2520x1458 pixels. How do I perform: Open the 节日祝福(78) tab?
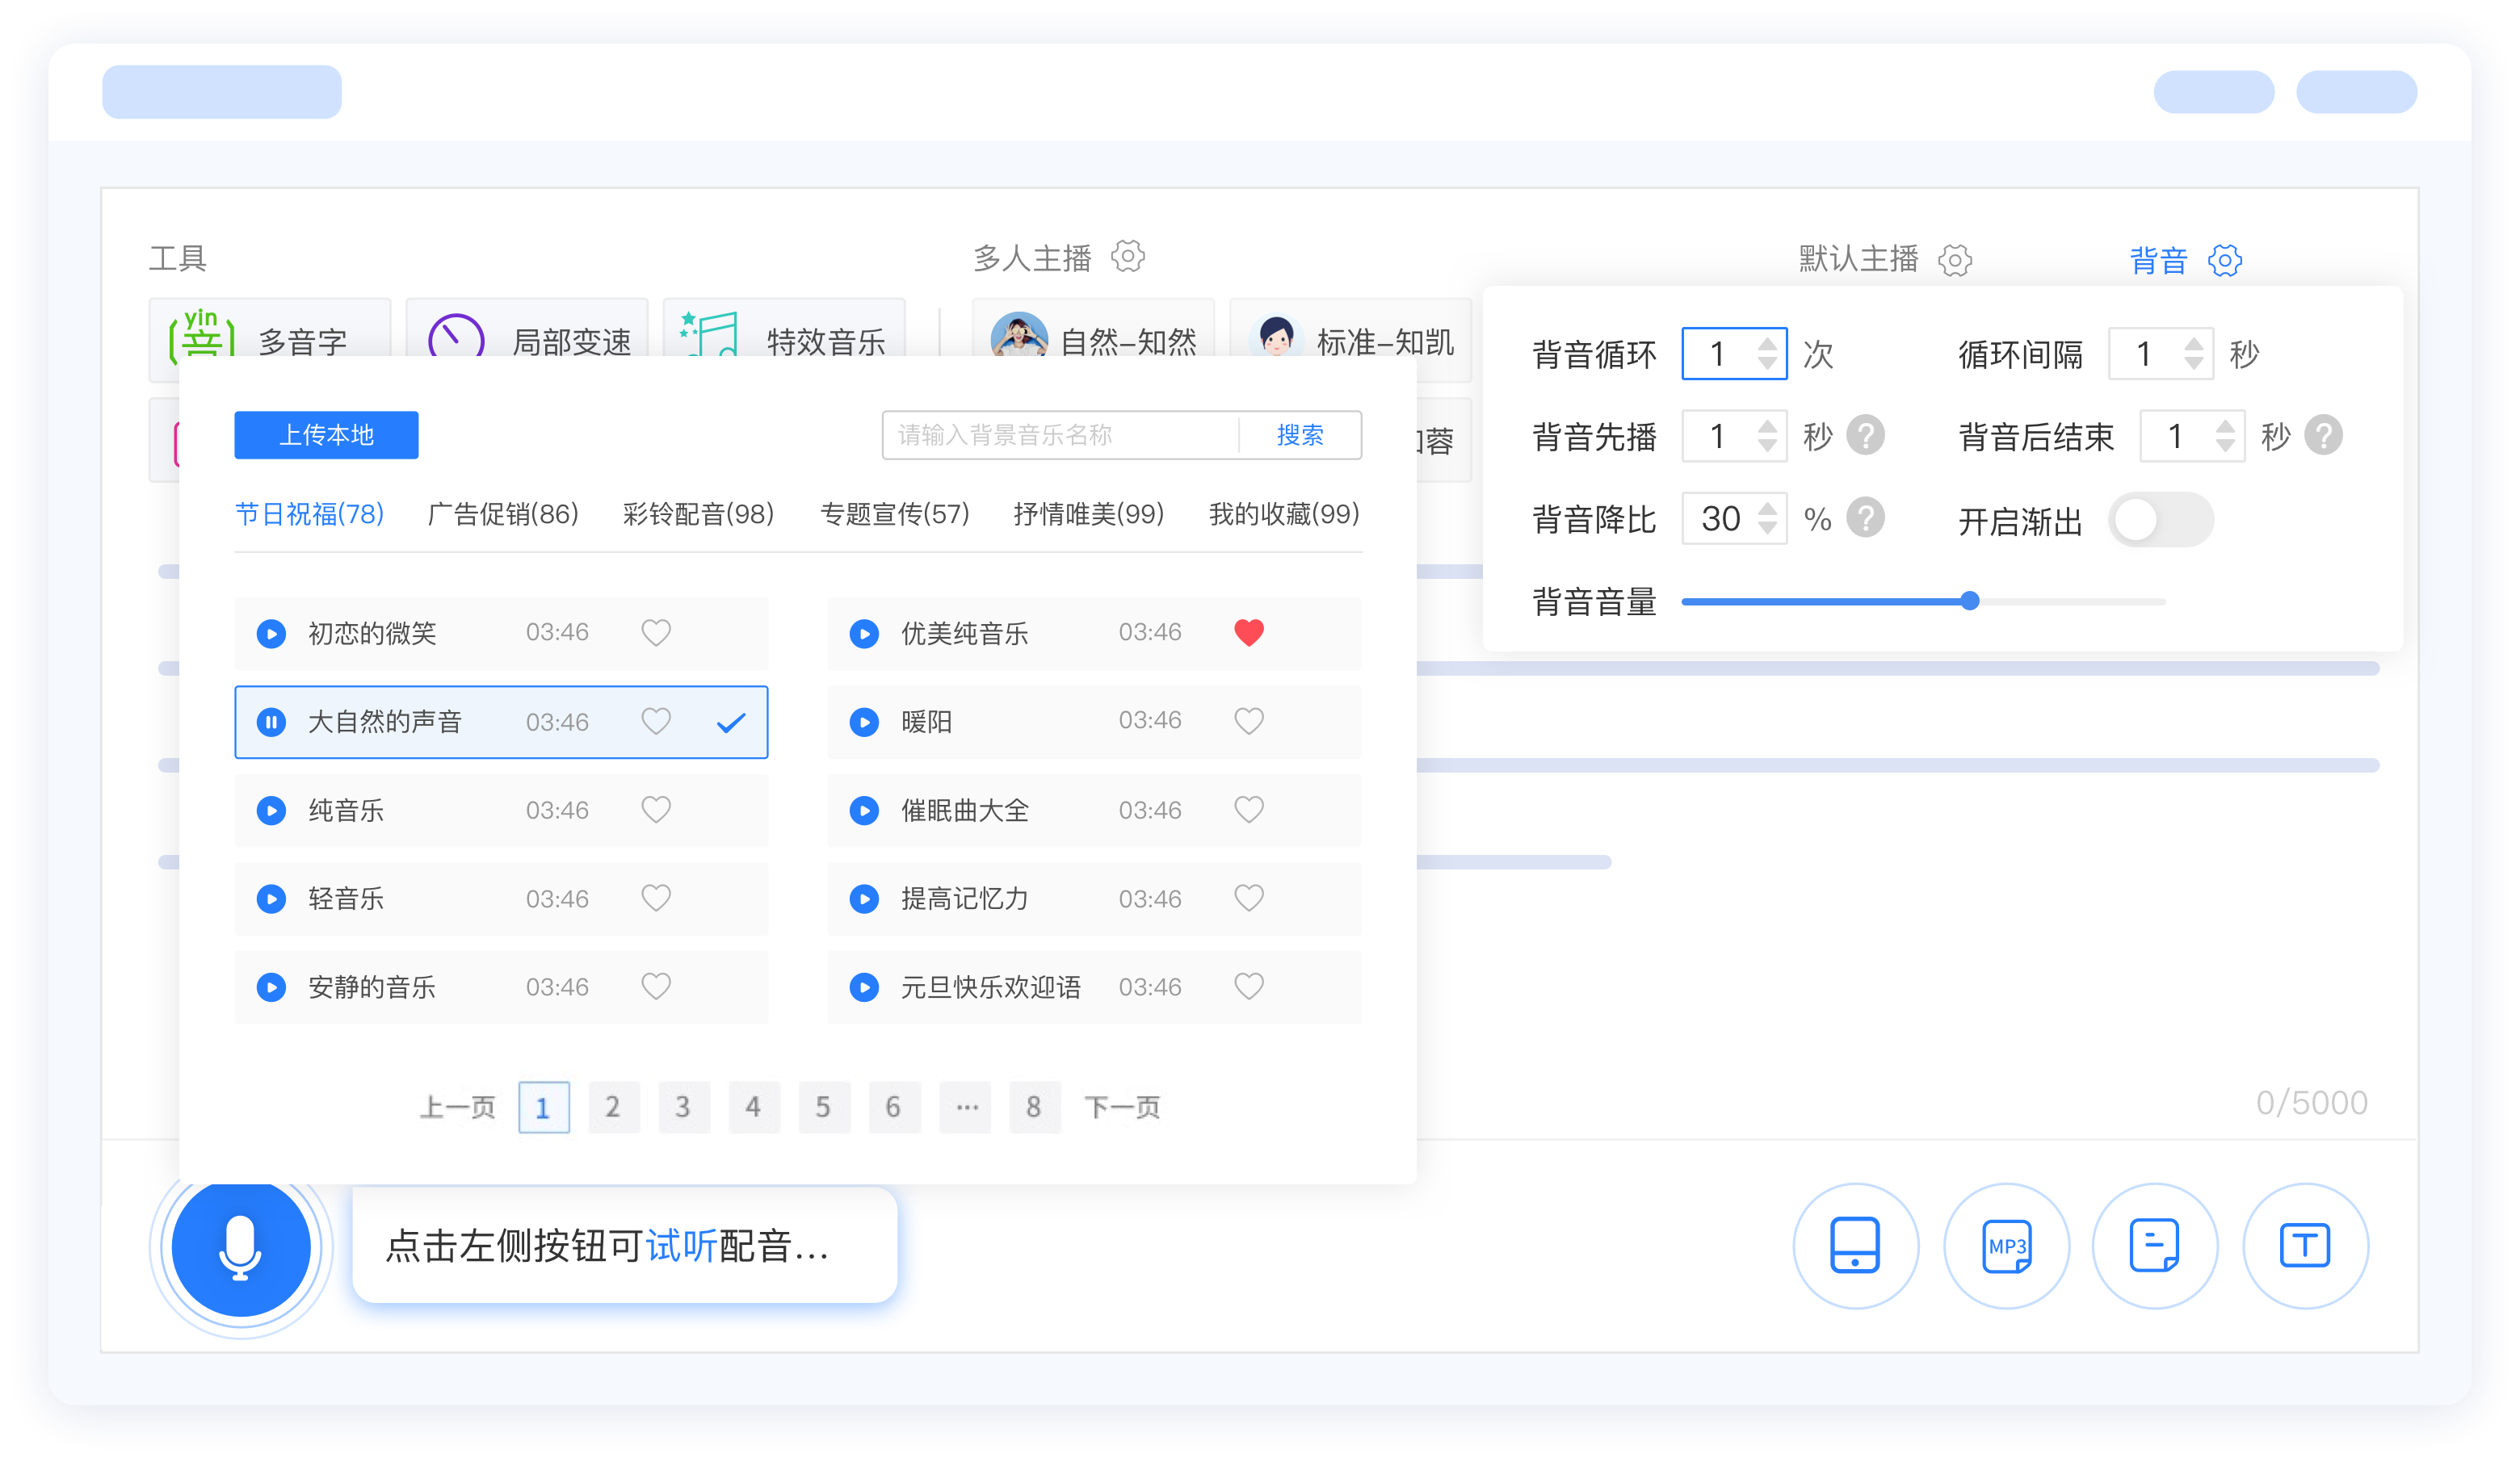[x=309, y=513]
